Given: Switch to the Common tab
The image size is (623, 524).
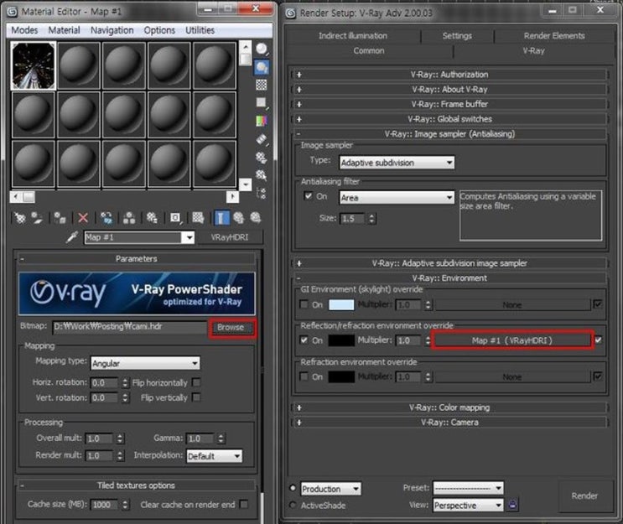Looking at the screenshot, I should tap(369, 51).
